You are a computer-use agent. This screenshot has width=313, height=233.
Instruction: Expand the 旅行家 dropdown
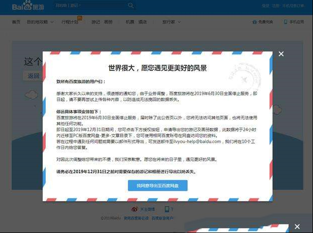point(171,22)
